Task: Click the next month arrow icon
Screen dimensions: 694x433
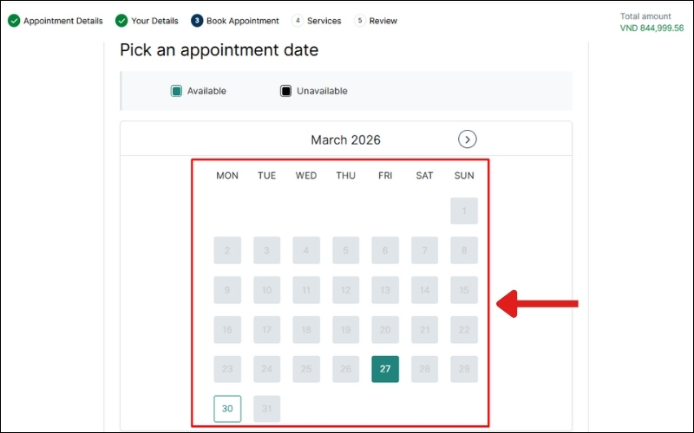Action: coord(468,139)
